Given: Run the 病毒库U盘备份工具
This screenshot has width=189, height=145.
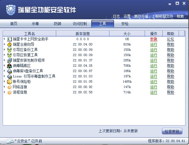Looking at the screenshot, I should point(154,71).
